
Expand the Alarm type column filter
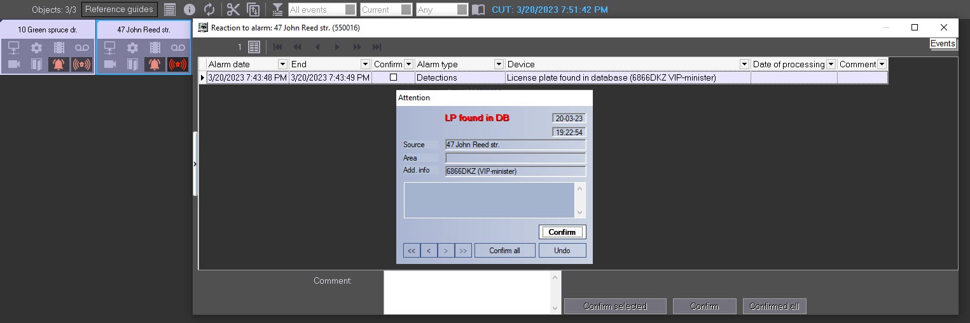(499, 64)
